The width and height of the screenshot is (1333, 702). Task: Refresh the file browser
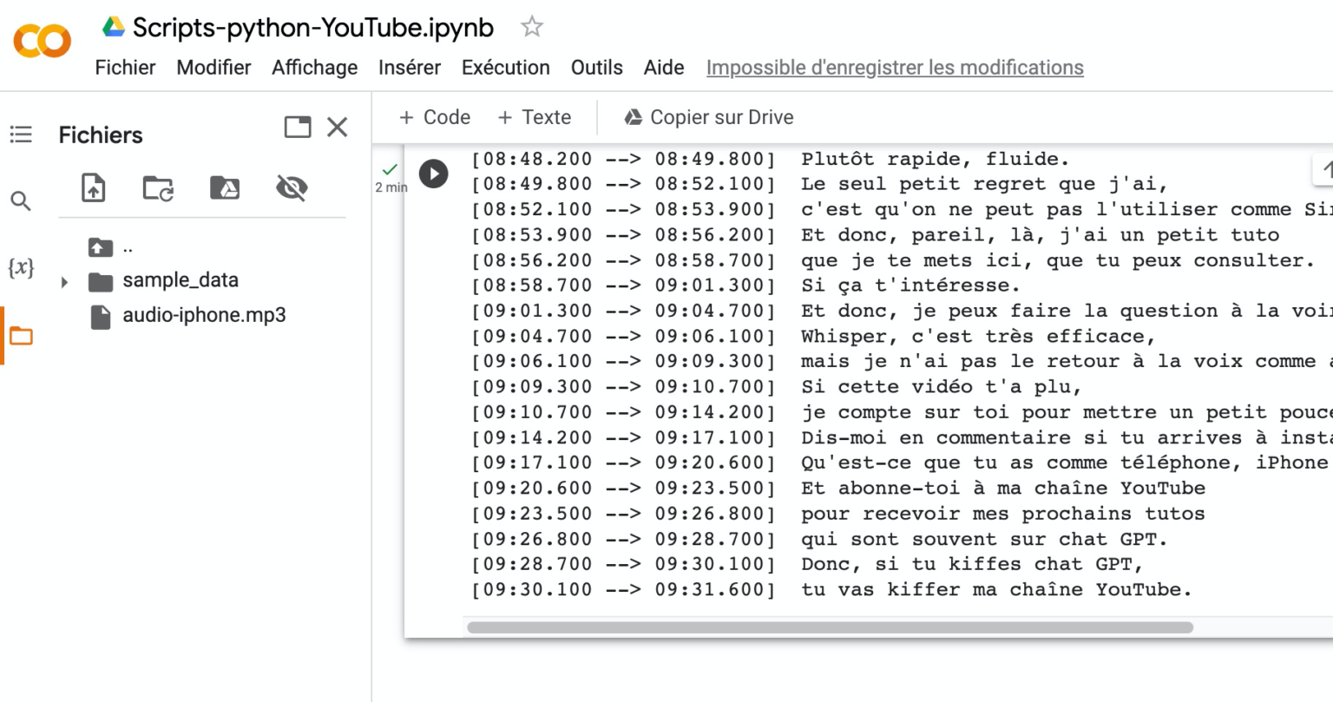coord(159,187)
